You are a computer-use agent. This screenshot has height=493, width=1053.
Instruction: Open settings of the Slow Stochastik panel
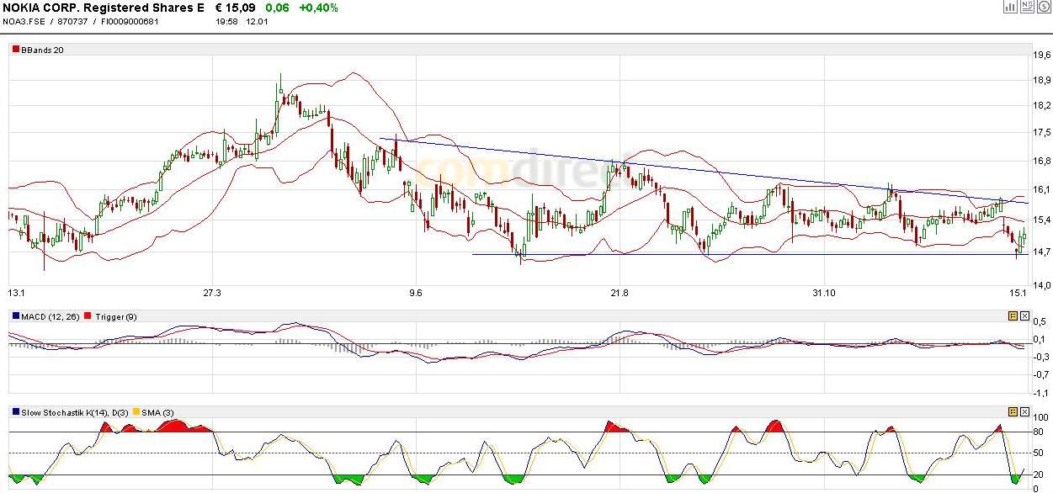[1013, 411]
